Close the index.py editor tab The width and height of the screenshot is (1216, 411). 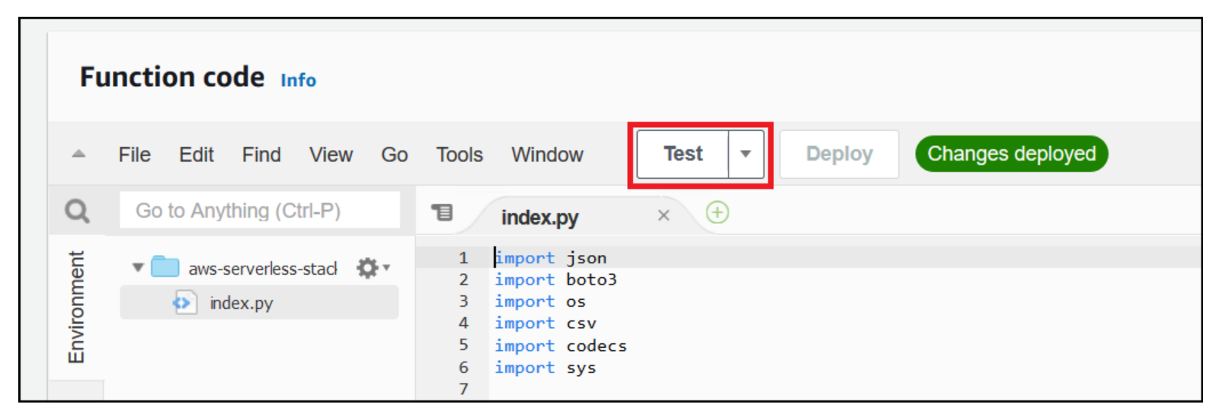tap(664, 215)
